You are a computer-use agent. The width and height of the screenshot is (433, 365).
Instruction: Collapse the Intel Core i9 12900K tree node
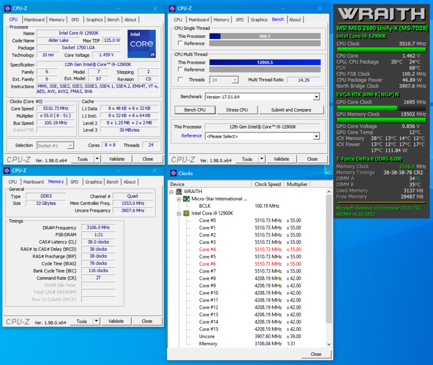click(x=179, y=213)
